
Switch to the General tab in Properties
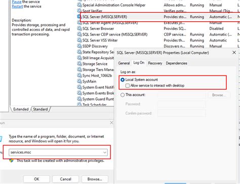(124, 63)
